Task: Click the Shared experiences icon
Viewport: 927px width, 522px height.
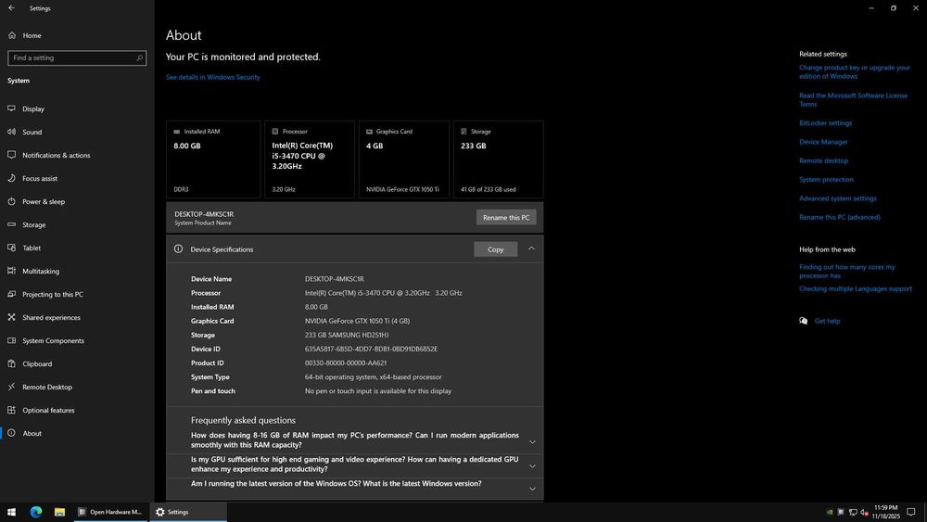Action: pyautogui.click(x=11, y=317)
